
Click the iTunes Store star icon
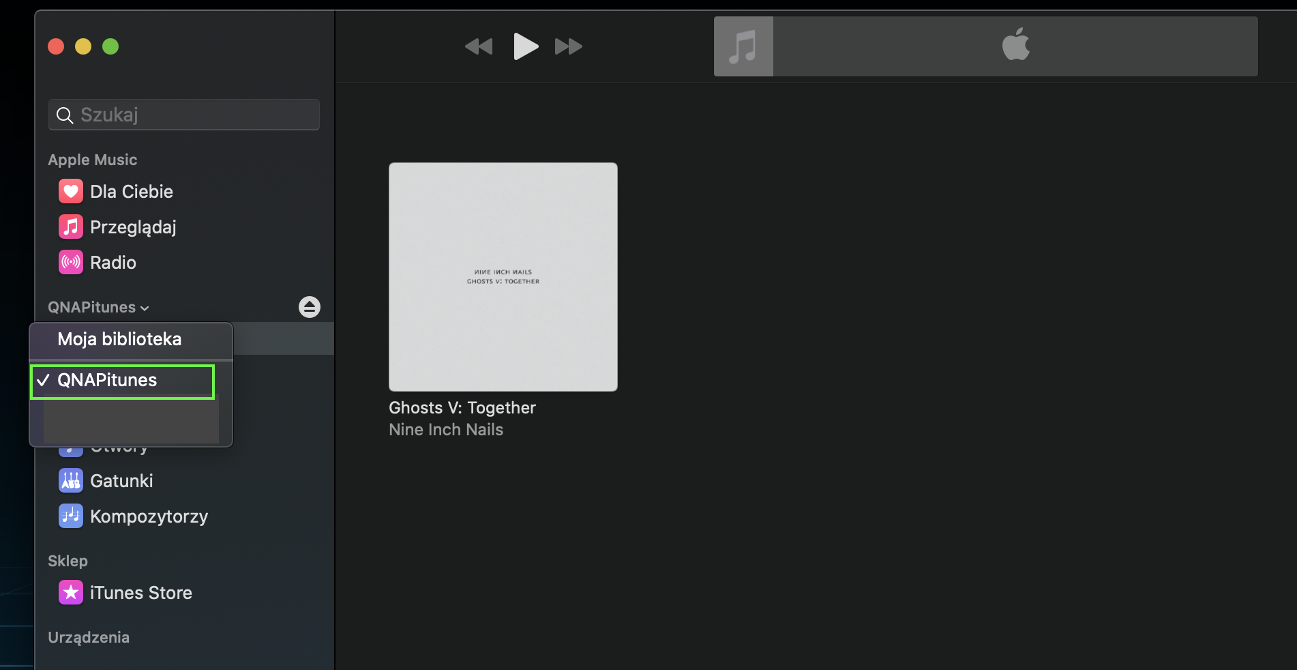pyautogui.click(x=71, y=592)
